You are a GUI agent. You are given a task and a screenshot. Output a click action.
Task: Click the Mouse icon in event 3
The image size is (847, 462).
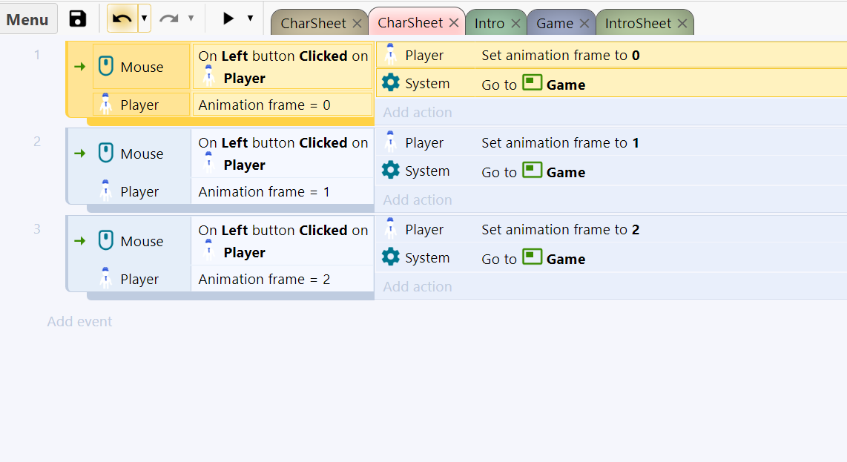pyautogui.click(x=106, y=240)
